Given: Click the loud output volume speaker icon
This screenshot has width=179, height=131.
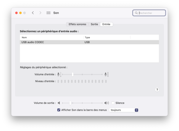Looking at the screenshot, I should pos(107,103).
